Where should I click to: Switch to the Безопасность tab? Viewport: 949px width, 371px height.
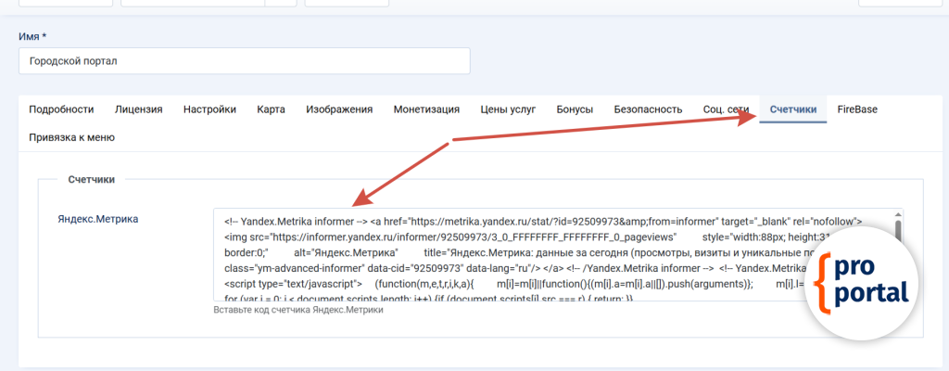(648, 109)
